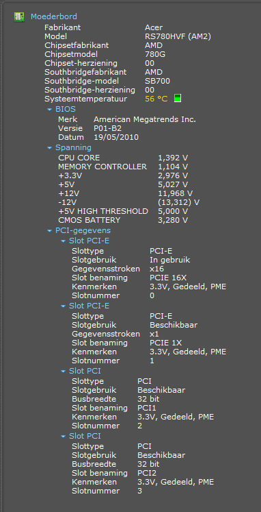Collapse arrow of Slot PCI containing PCI1

63,371
